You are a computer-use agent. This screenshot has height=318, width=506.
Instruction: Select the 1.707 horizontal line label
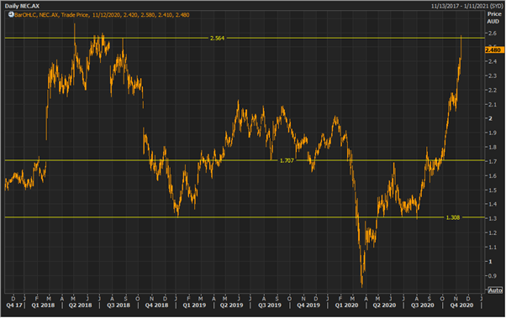click(287, 160)
